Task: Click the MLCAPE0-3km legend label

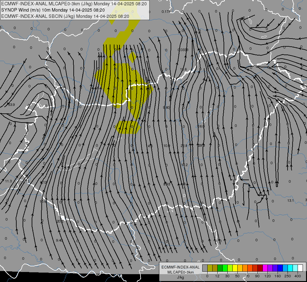Action: point(181,272)
